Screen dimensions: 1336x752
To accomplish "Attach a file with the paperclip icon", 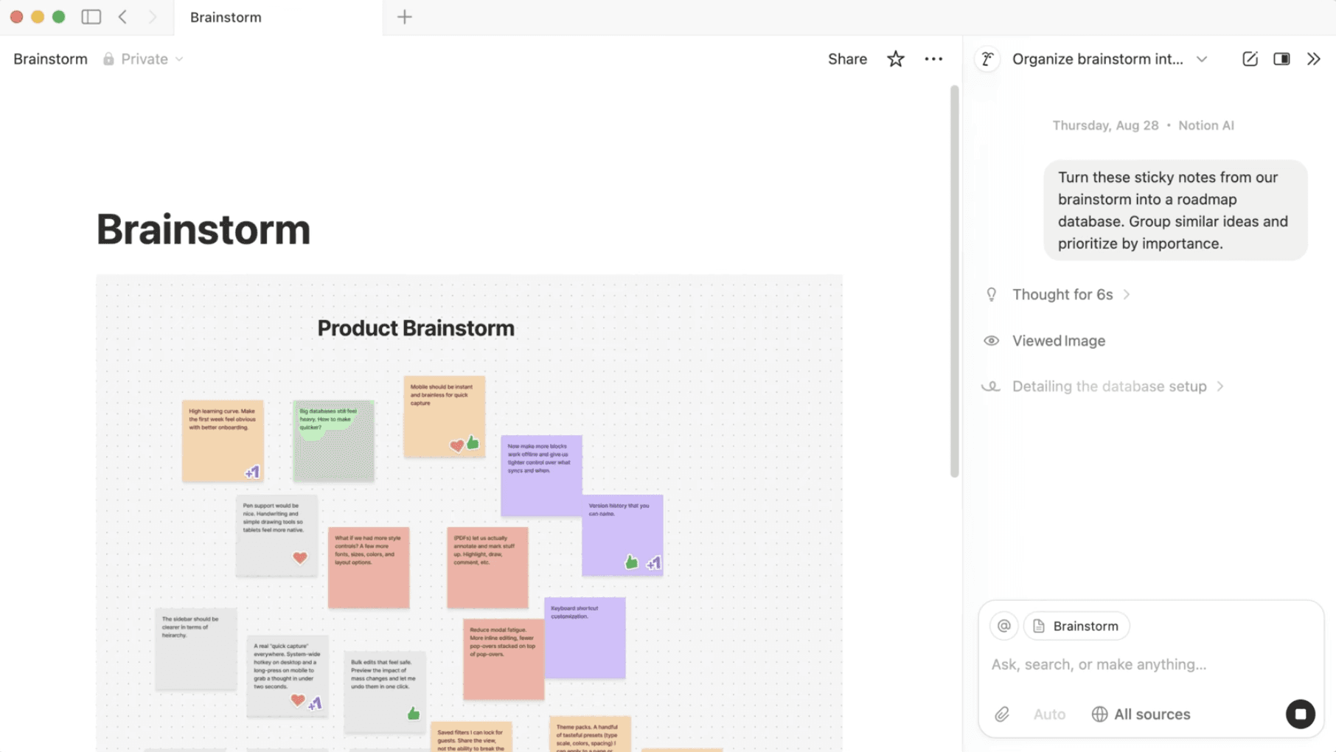I will 1002,714.
